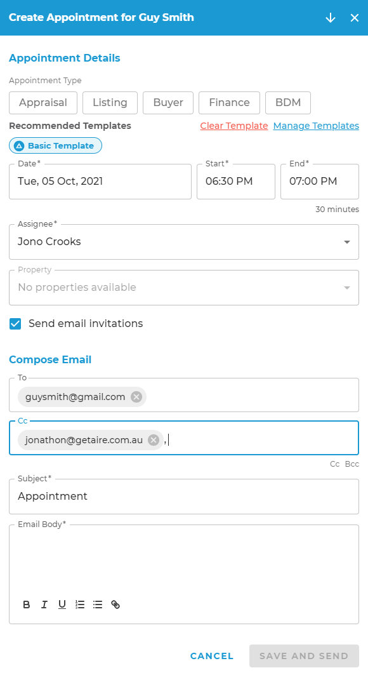Minimize panel with the down arrow icon
The image size is (368, 675).
tap(330, 18)
